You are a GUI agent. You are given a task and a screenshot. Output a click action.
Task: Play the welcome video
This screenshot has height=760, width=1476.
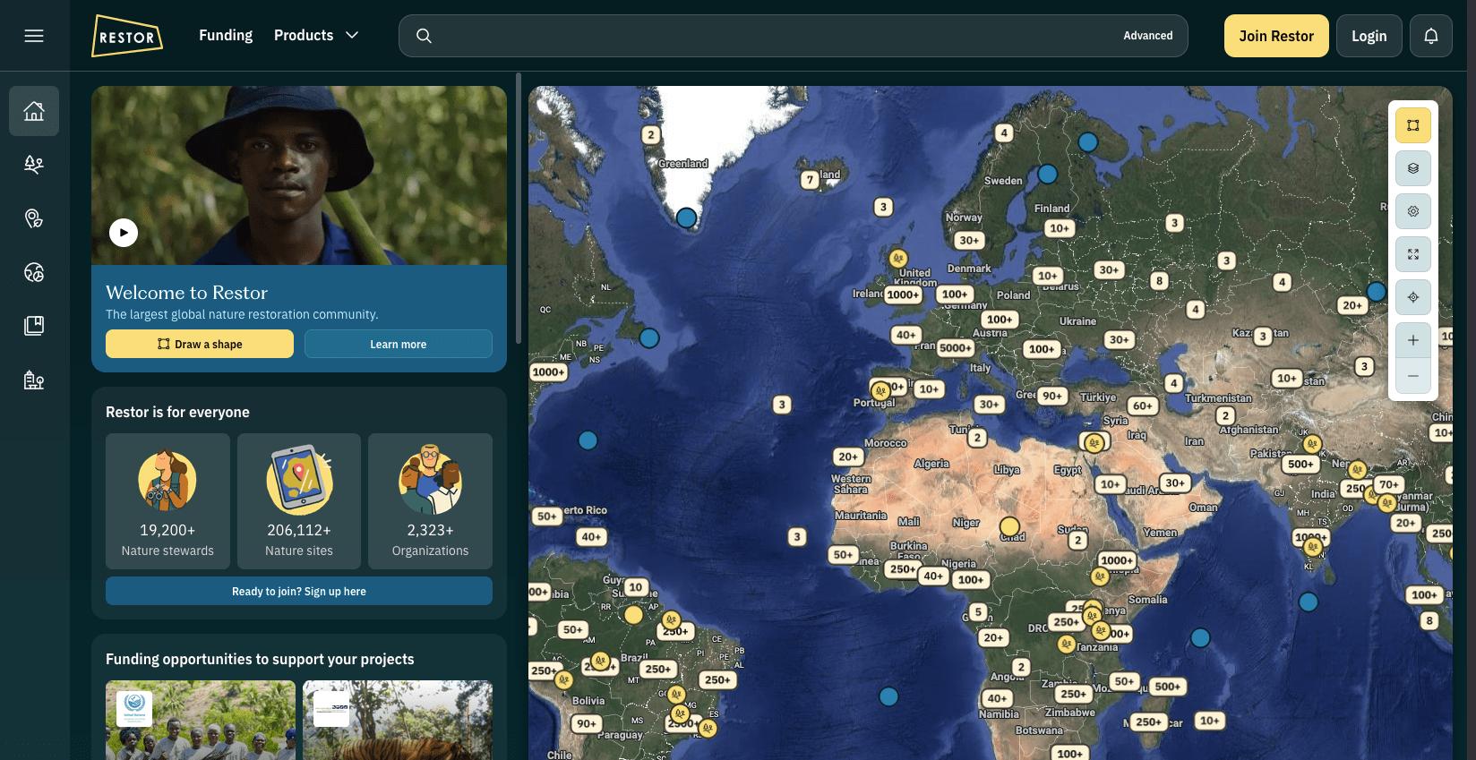click(x=124, y=233)
